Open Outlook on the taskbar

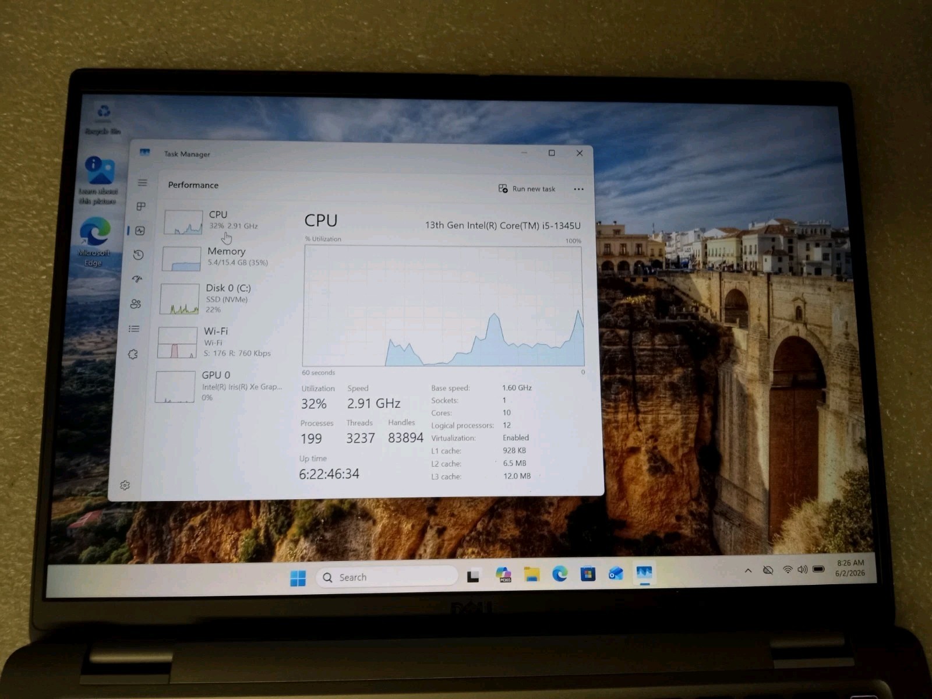pyautogui.click(x=616, y=574)
